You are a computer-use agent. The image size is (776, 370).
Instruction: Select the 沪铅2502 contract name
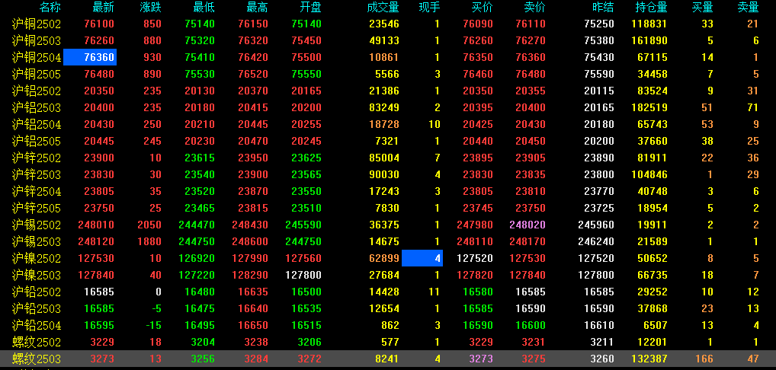coord(36,292)
